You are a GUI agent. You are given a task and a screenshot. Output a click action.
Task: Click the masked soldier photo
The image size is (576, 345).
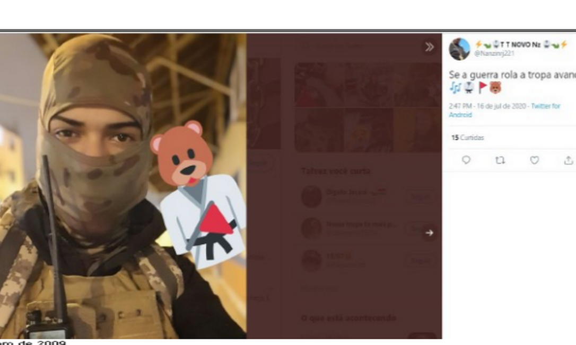(x=123, y=186)
